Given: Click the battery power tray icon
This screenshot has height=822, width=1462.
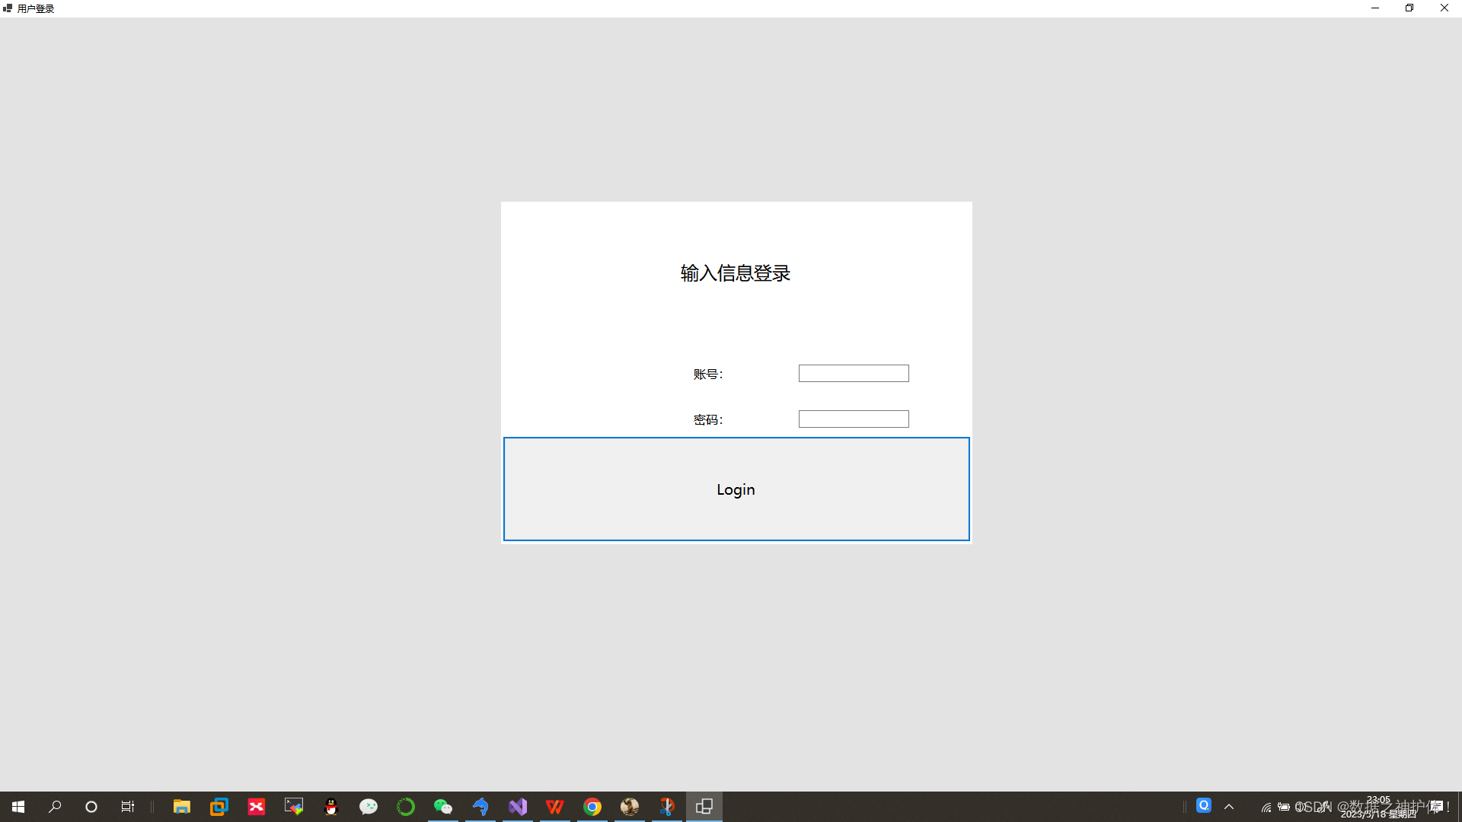Looking at the screenshot, I should tap(1284, 807).
